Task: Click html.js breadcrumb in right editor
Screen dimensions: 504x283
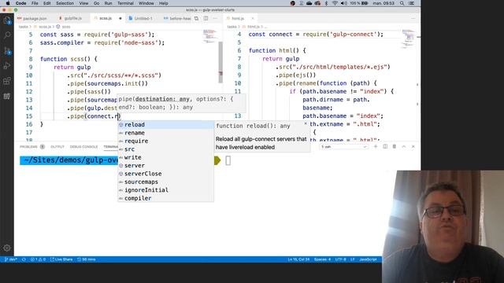Action: (254, 27)
